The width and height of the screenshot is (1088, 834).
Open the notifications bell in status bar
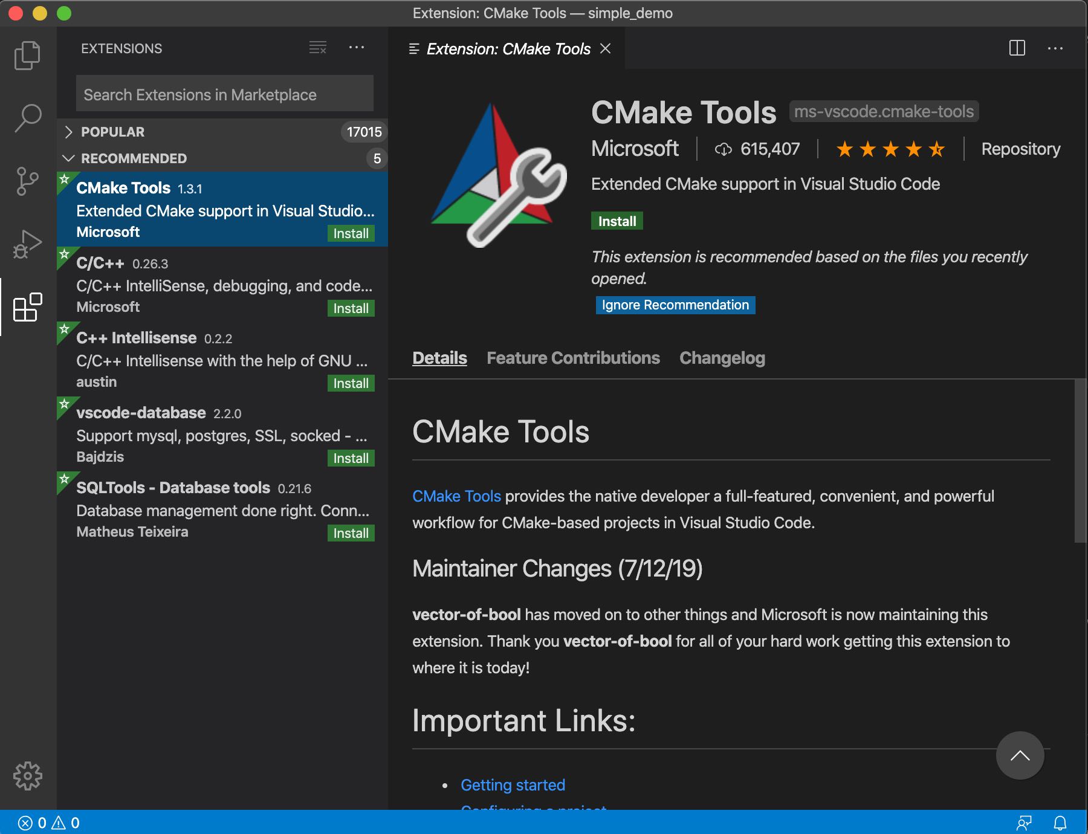click(x=1061, y=822)
